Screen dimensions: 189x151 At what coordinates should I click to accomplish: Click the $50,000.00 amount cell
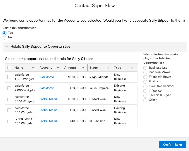78,110
